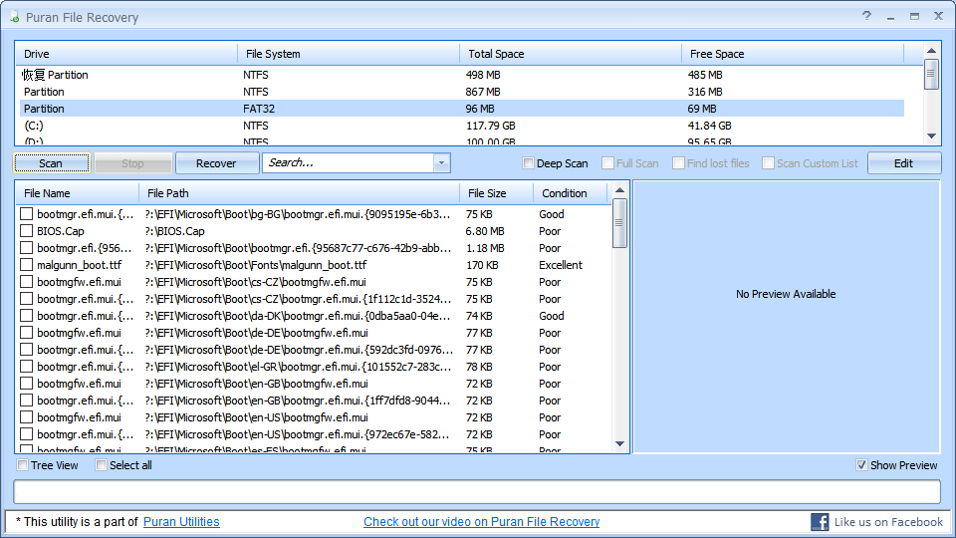Click the drive list scroll up arrow
This screenshot has height=538, width=956.
click(931, 50)
